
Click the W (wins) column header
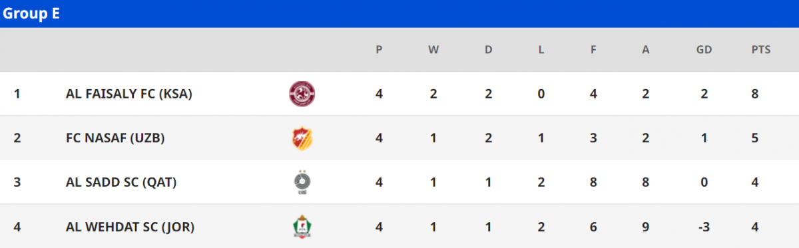pyautogui.click(x=433, y=50)
